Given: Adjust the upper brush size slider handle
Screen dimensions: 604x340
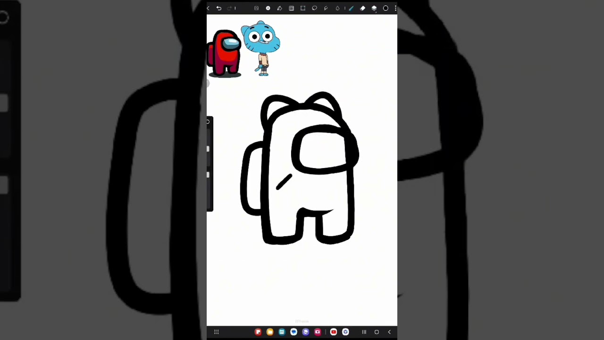Looking at the screenshot, I should (x=208, y=149).
